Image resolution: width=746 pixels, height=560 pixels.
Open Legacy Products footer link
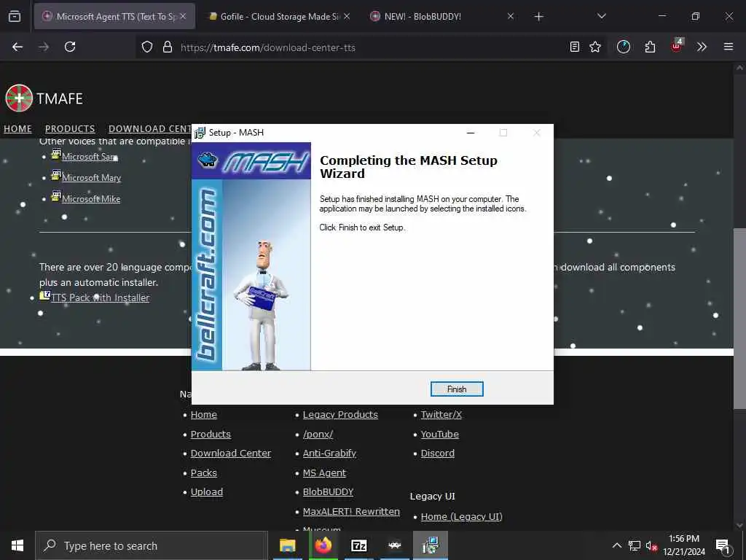click(x=340, y=415)
